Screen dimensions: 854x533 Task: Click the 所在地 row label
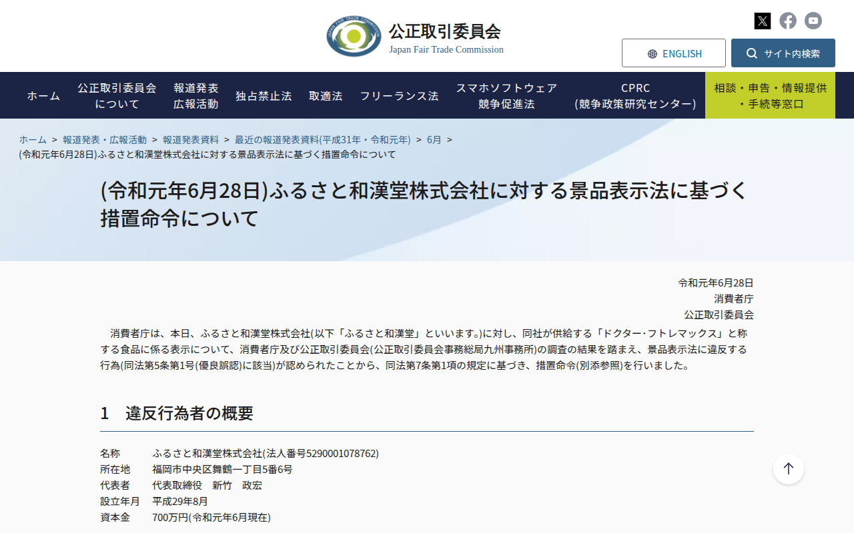pyautogui.click(x=115, y=470)
